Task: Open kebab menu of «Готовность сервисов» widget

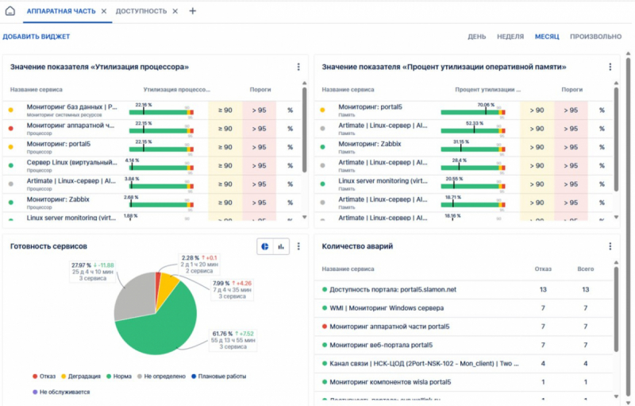Action: [298, 247]
